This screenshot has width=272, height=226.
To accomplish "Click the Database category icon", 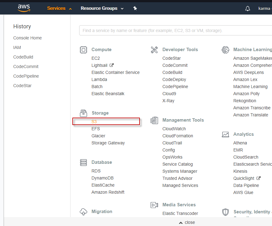I will (x=83, y=162).
